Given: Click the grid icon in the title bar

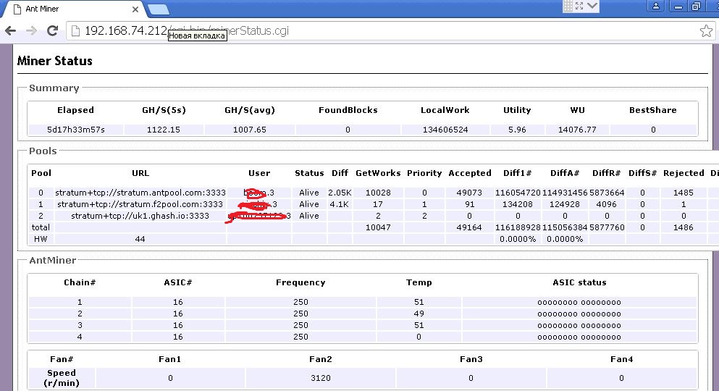Looking at the screenshot, I should (x=568, y=6).
